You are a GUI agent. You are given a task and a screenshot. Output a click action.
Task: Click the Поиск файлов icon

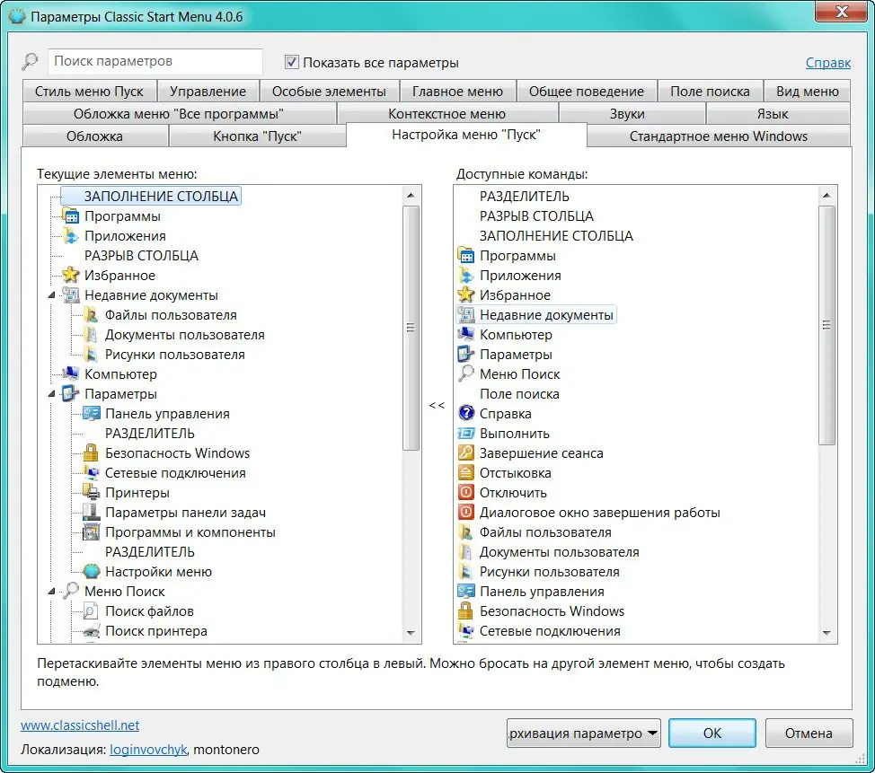coord(92,610)
